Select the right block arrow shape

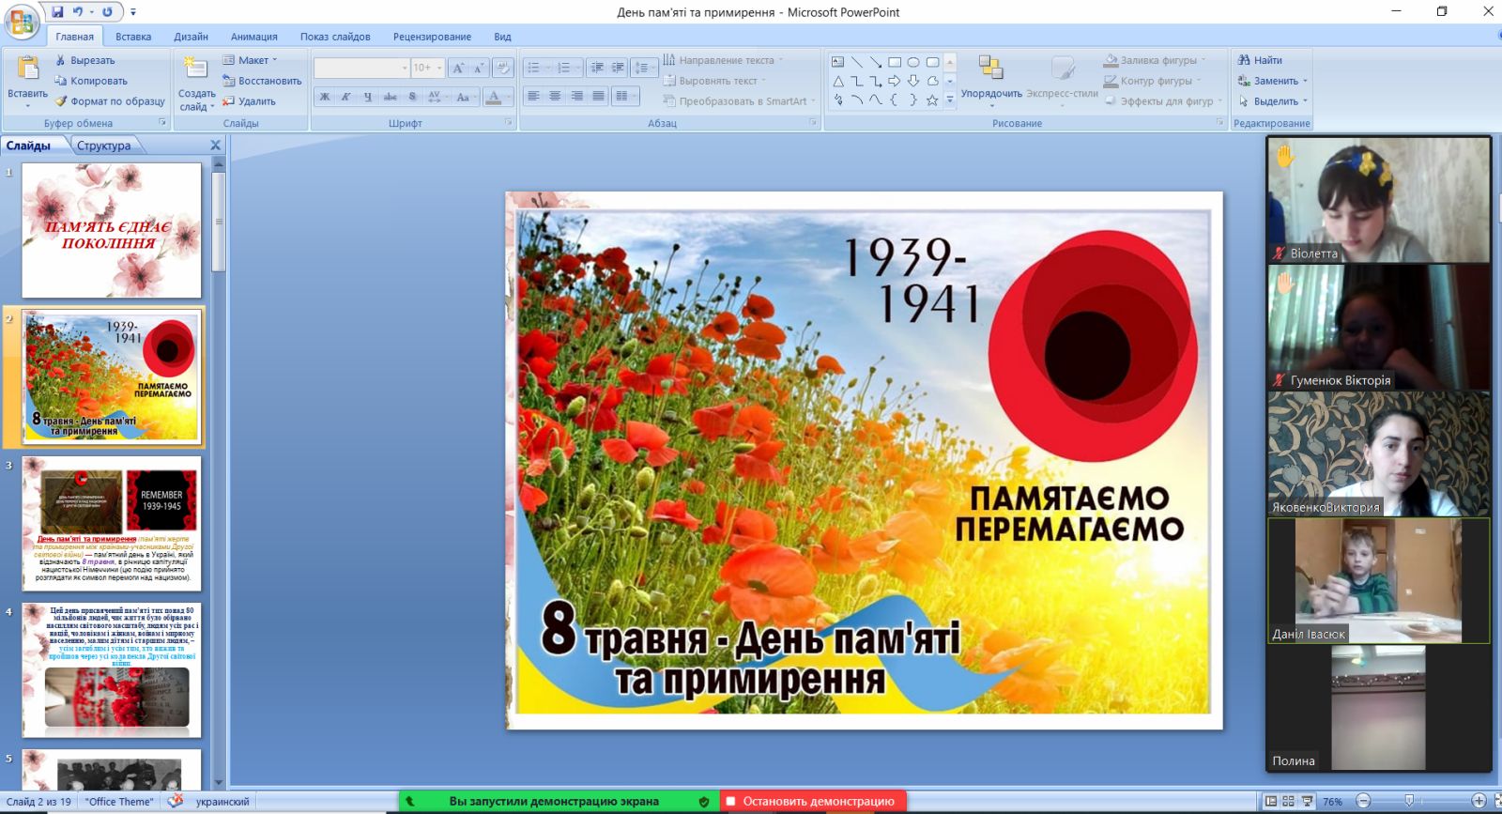[895, 81]
